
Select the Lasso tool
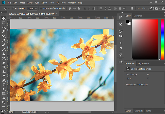[4, 27]
